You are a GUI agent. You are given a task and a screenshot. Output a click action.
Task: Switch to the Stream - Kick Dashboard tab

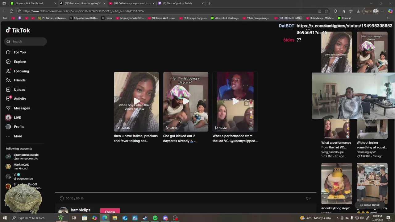point(33,3)
